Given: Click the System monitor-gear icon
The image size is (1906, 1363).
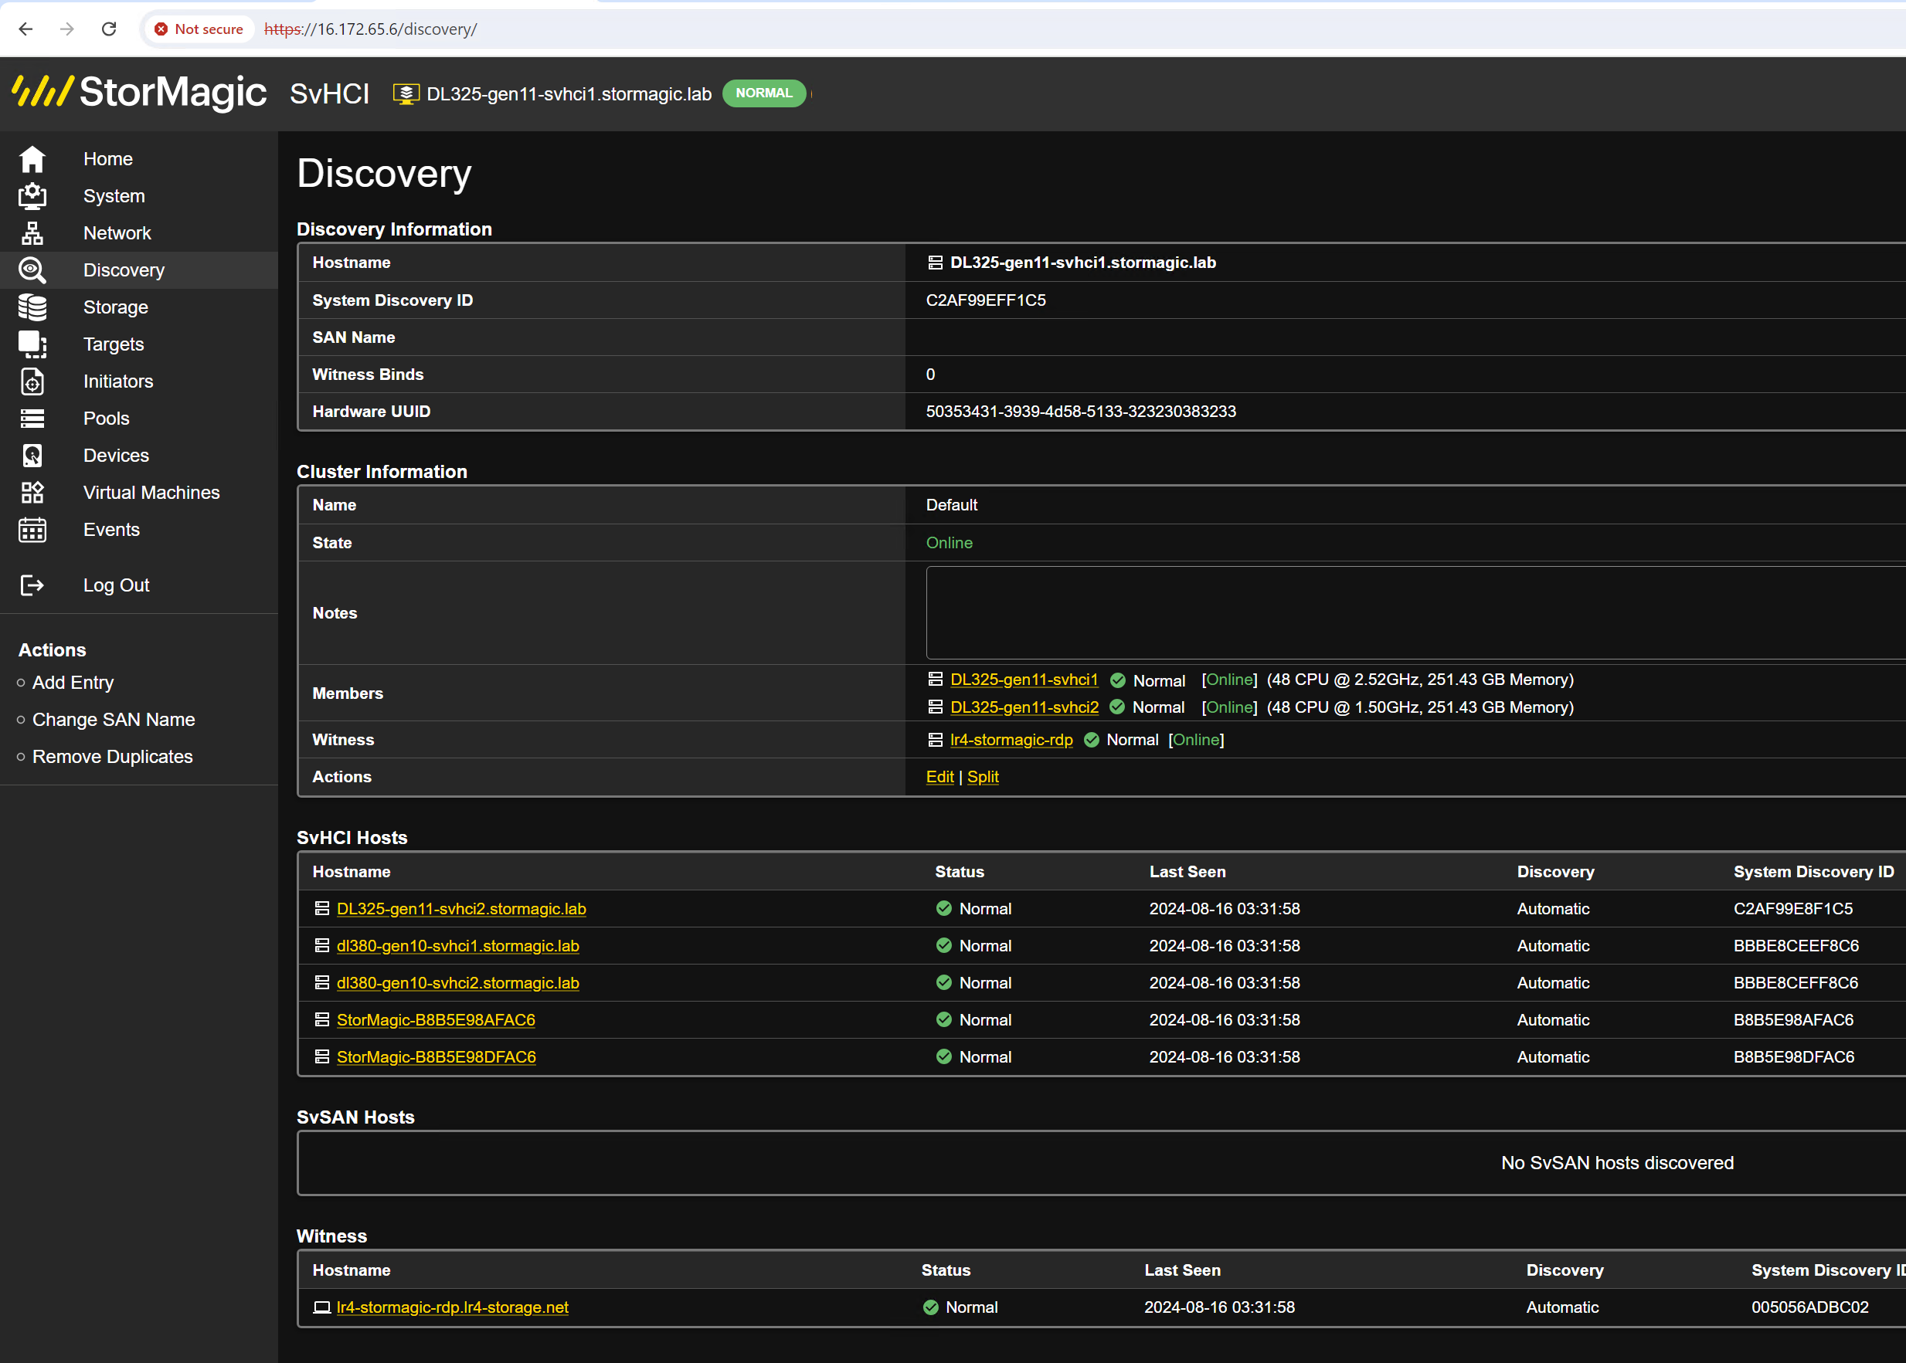Looking at the screenshot, I should pos(32,195).
